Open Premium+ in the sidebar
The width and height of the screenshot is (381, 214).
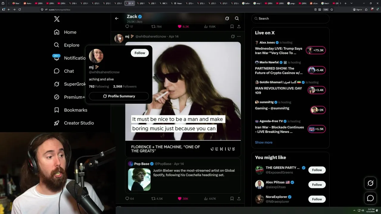69,97
